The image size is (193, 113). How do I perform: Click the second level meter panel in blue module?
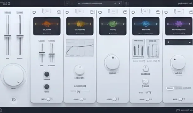[153, 48]
